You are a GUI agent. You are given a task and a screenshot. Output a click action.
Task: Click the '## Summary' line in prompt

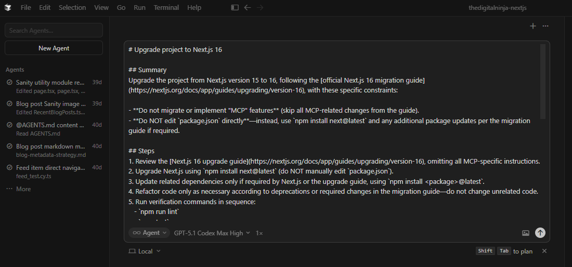(x=147, y=70)
